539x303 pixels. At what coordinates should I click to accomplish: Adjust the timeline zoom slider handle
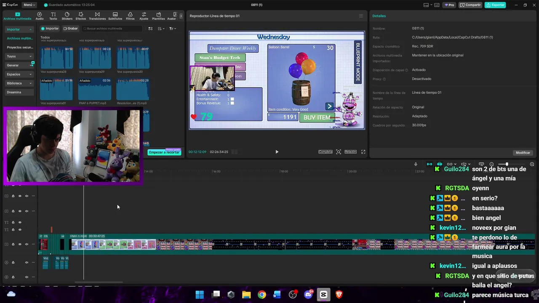pos(507,164)
